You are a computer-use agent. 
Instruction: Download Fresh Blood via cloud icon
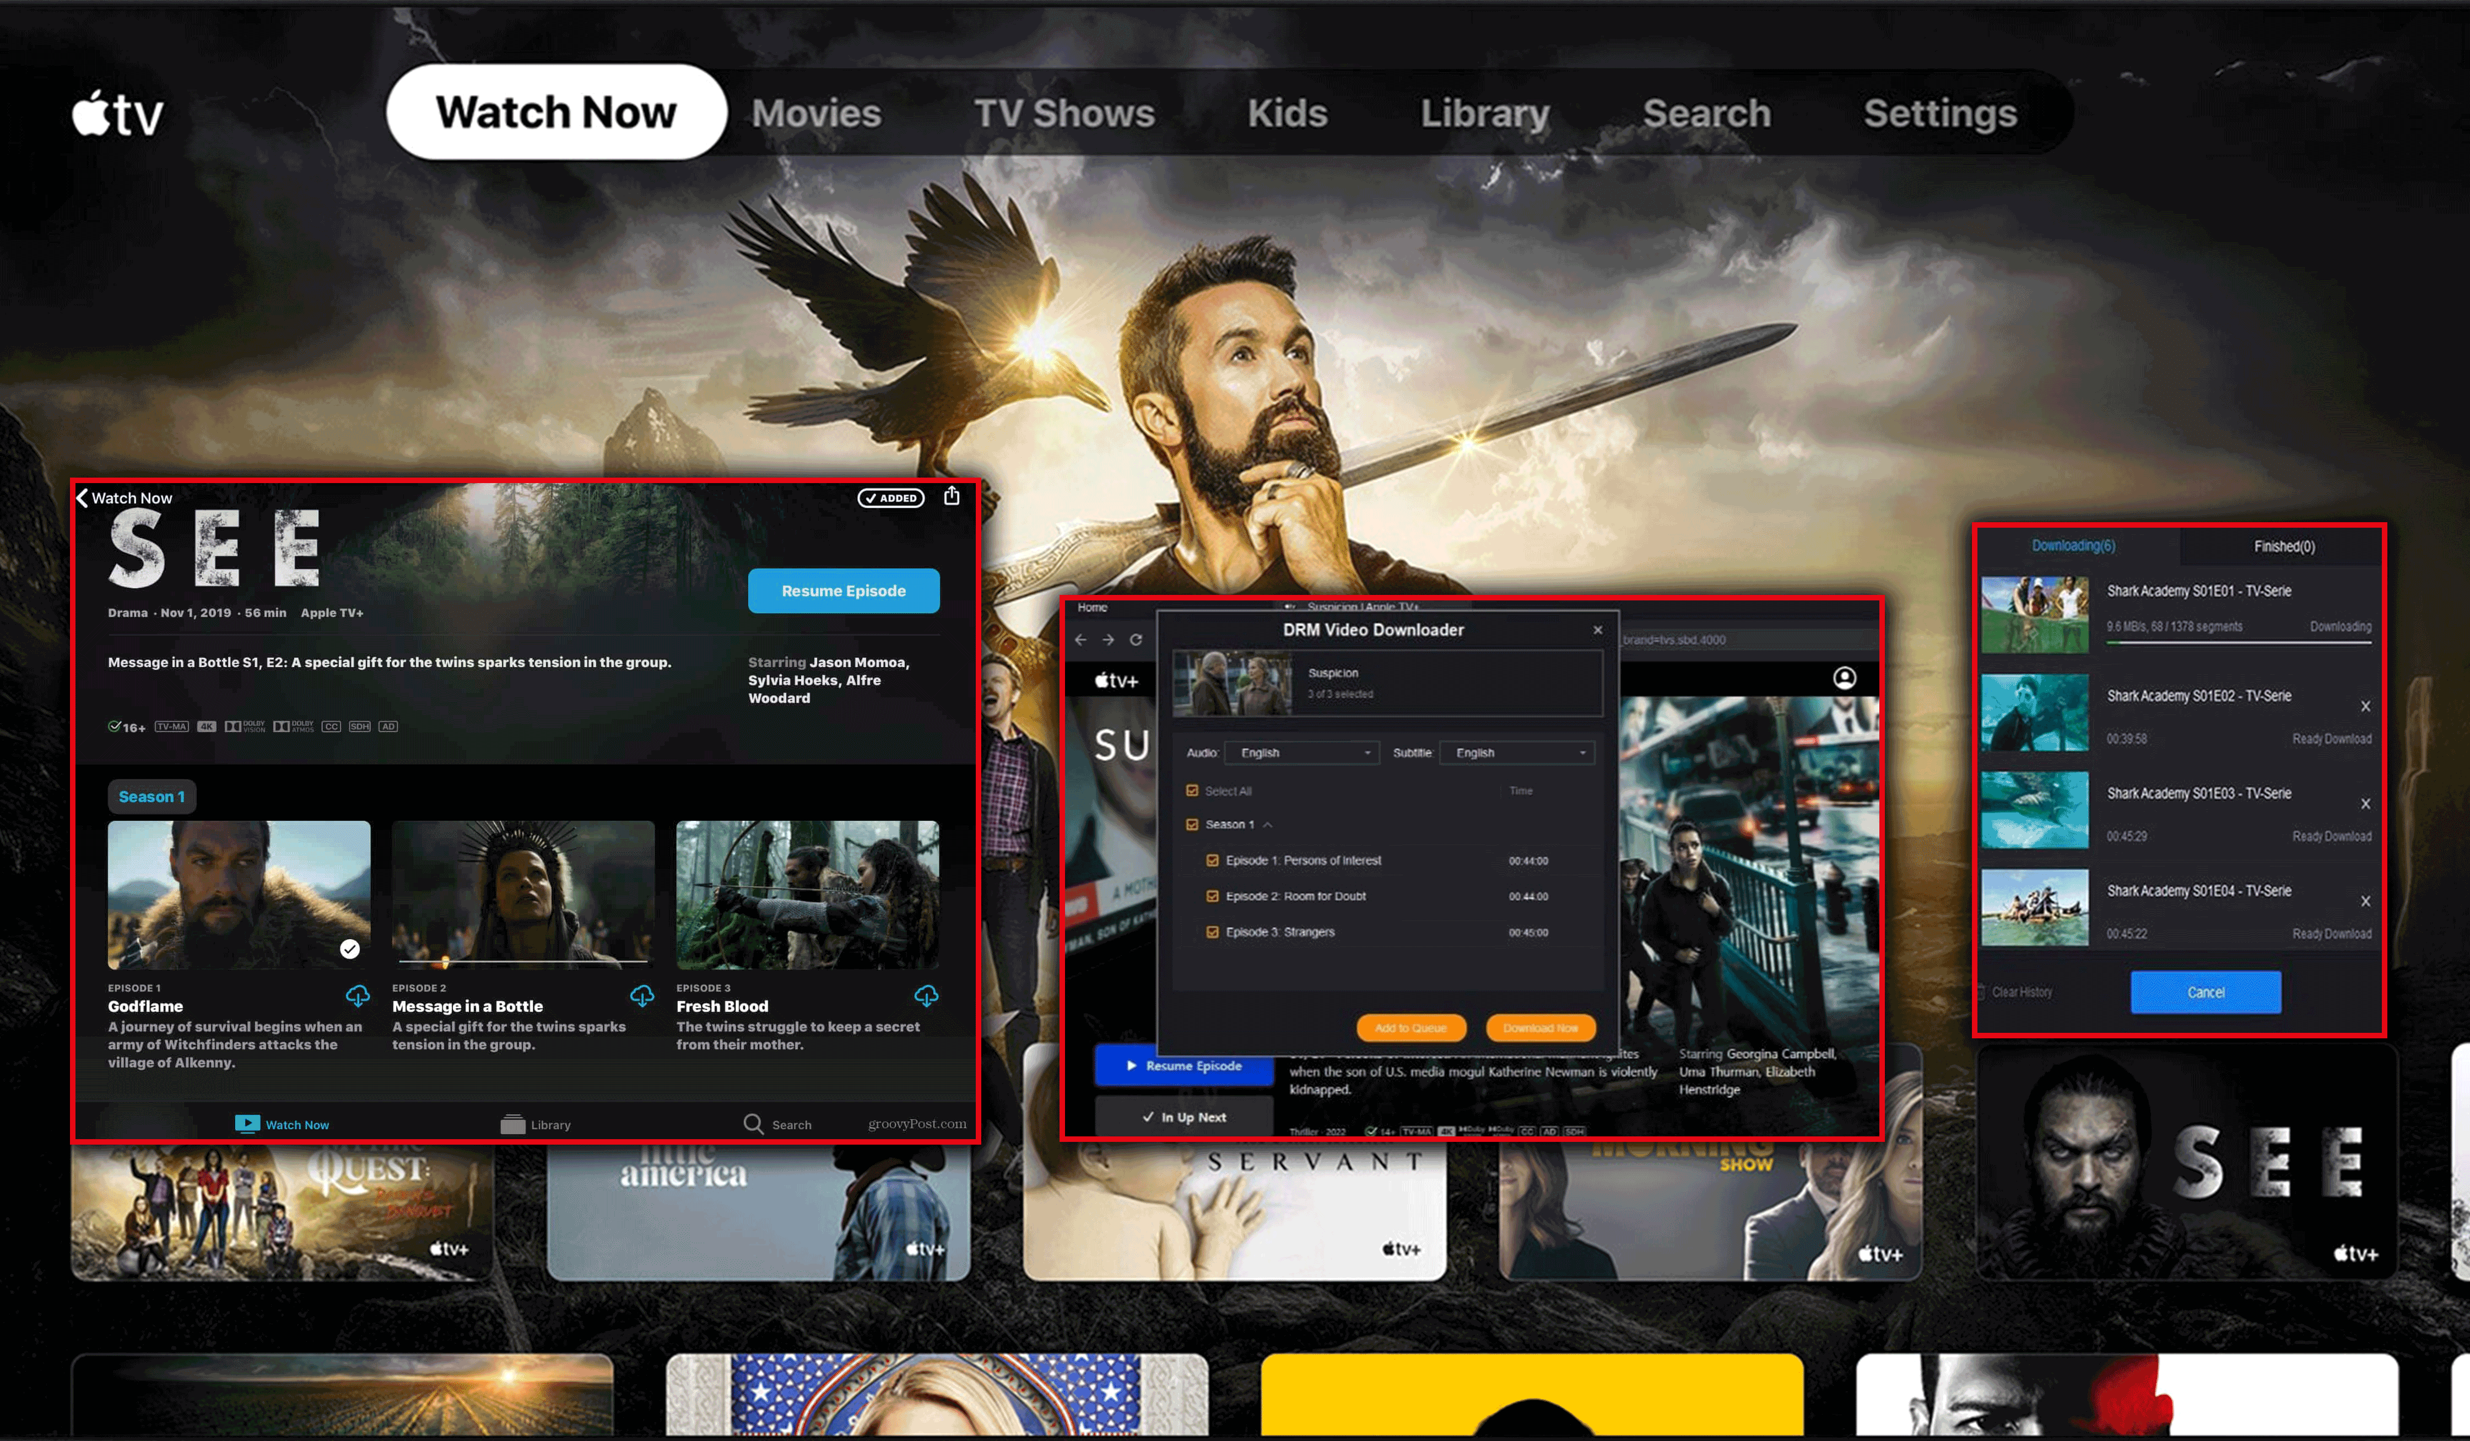click(926, 996)
